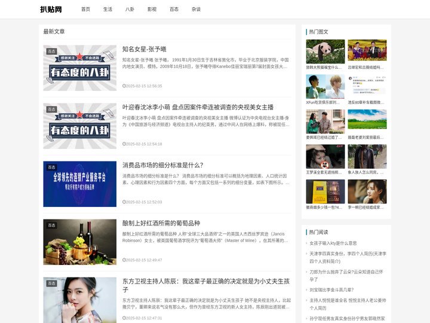Click caption 旅韩大熊猫福宝什么...
The height and width of the screenshot is (323, 430).
click(324, 67)
